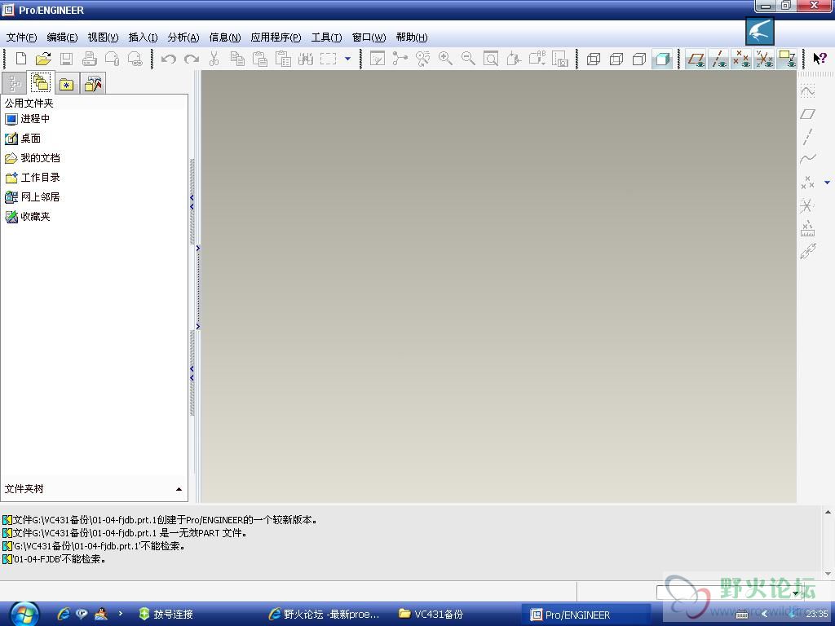Select Hidden Line display style icon
835x626 pixels.
coord(616,59)
